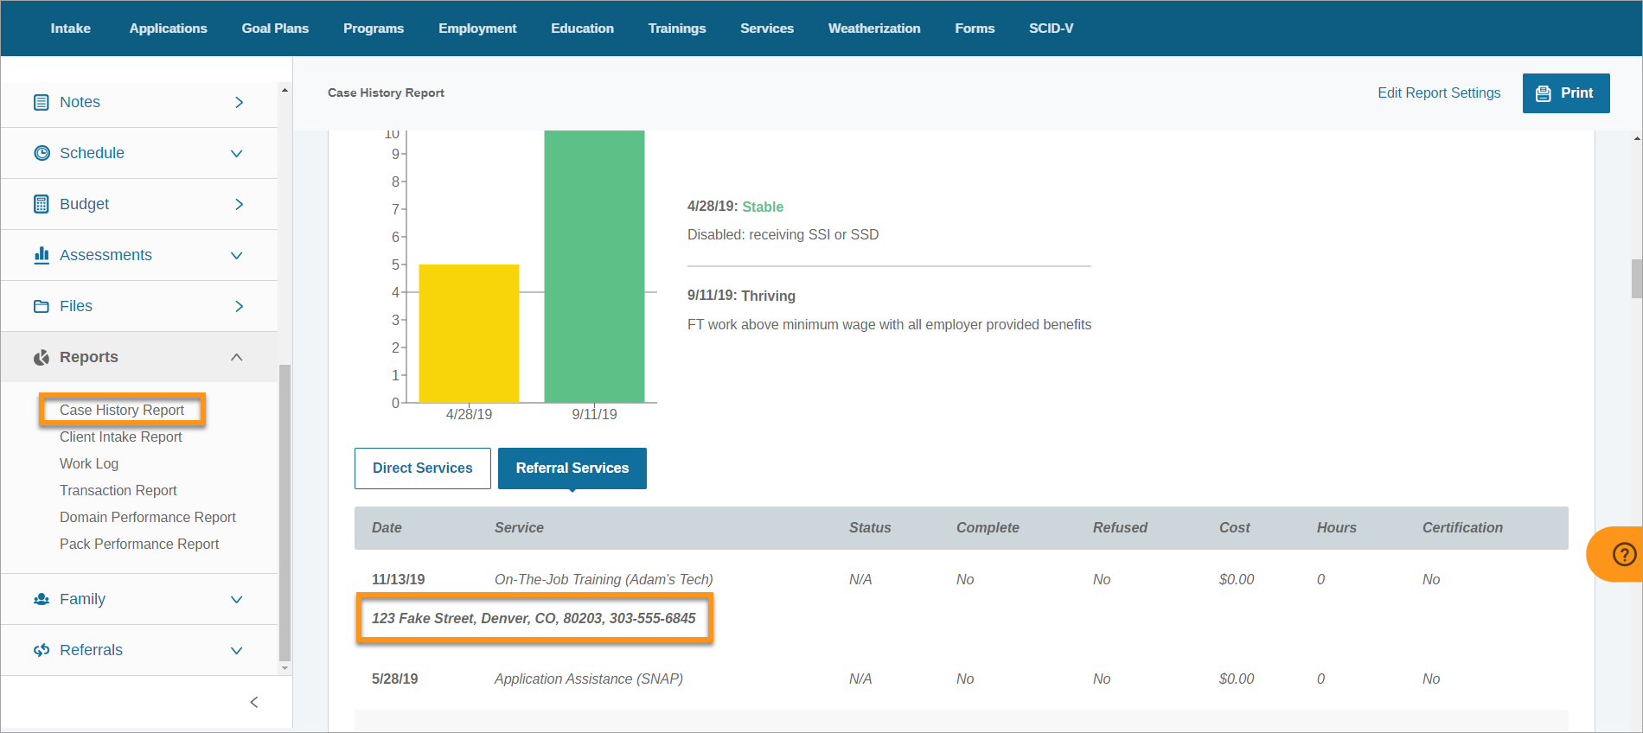Expand the Schedule section chevron

(236, 153)
